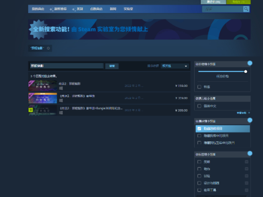Click the ¥159.00 price text
The width and height of the screenshot is (263, 197).
(181, 86)
